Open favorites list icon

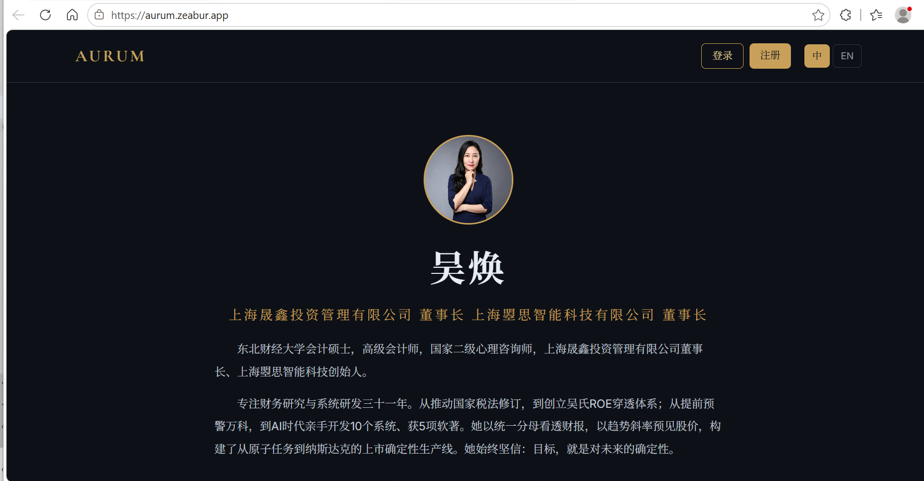(876, 15)
